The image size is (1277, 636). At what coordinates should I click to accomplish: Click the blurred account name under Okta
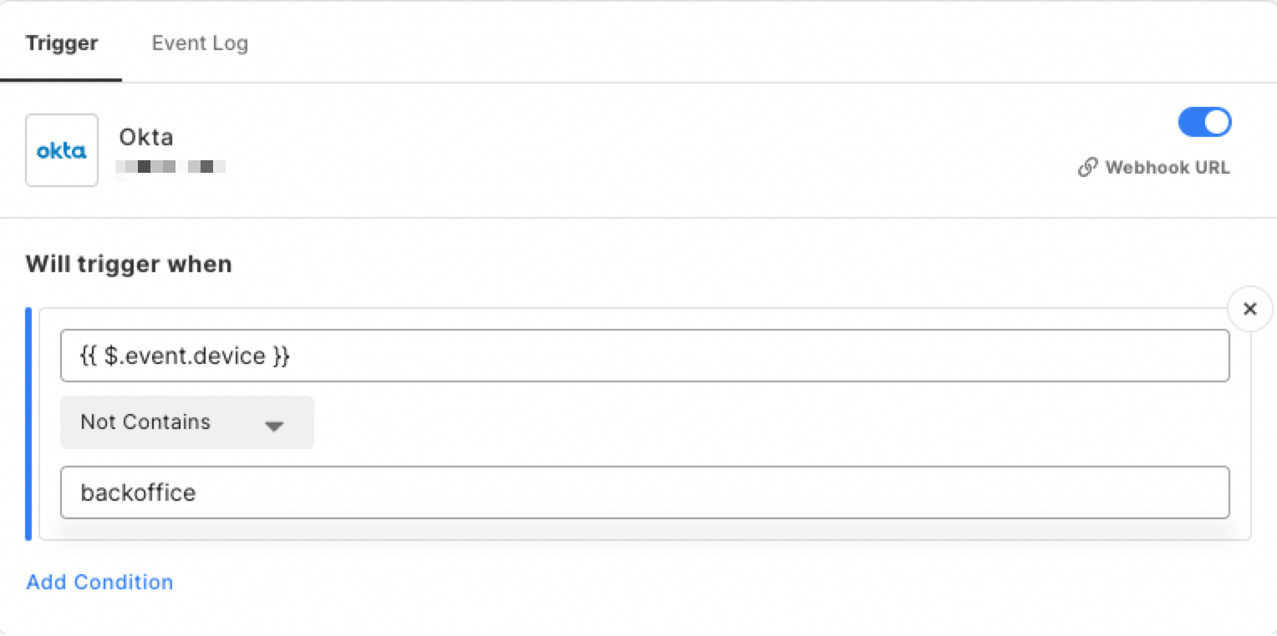171,166
